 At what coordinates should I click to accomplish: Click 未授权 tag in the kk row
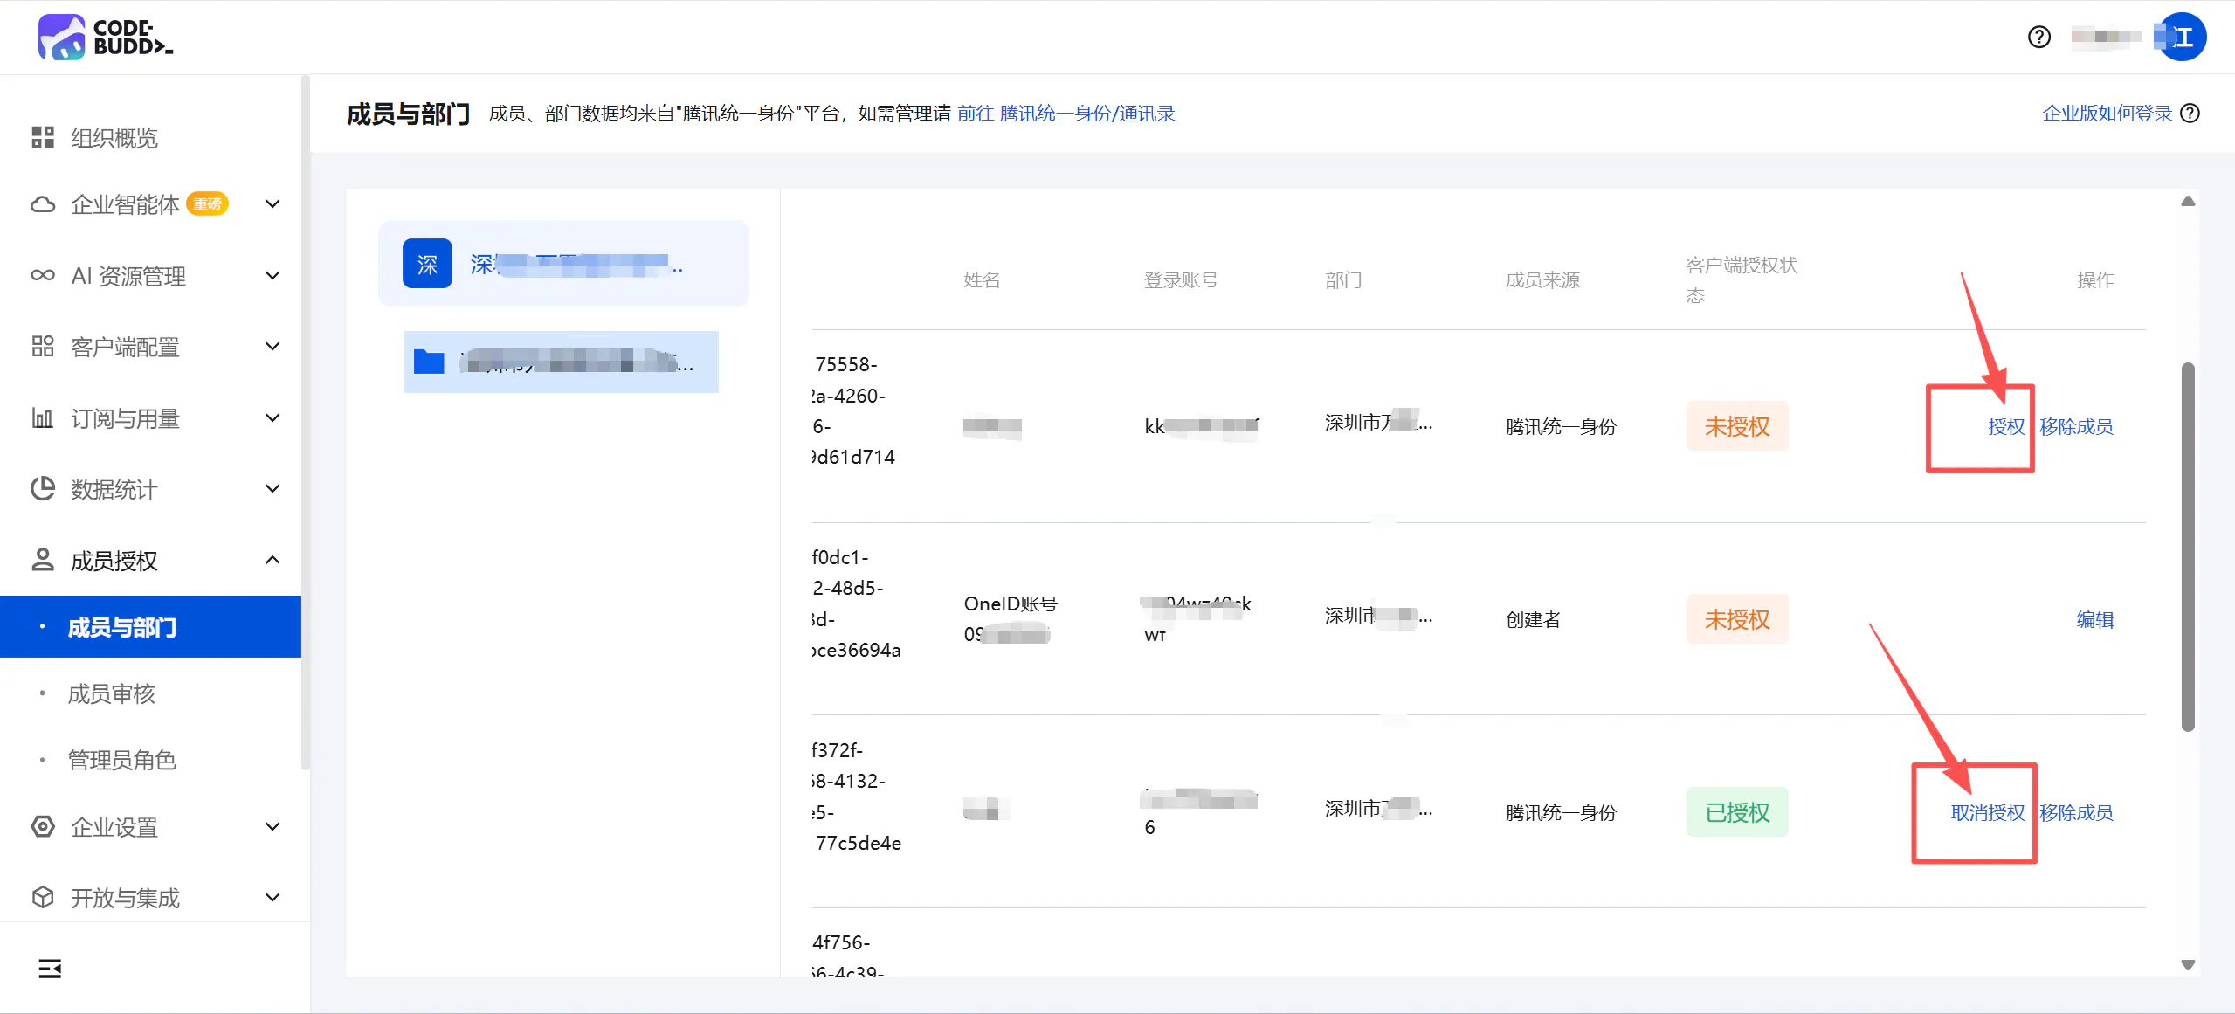tap(1737, 426)
